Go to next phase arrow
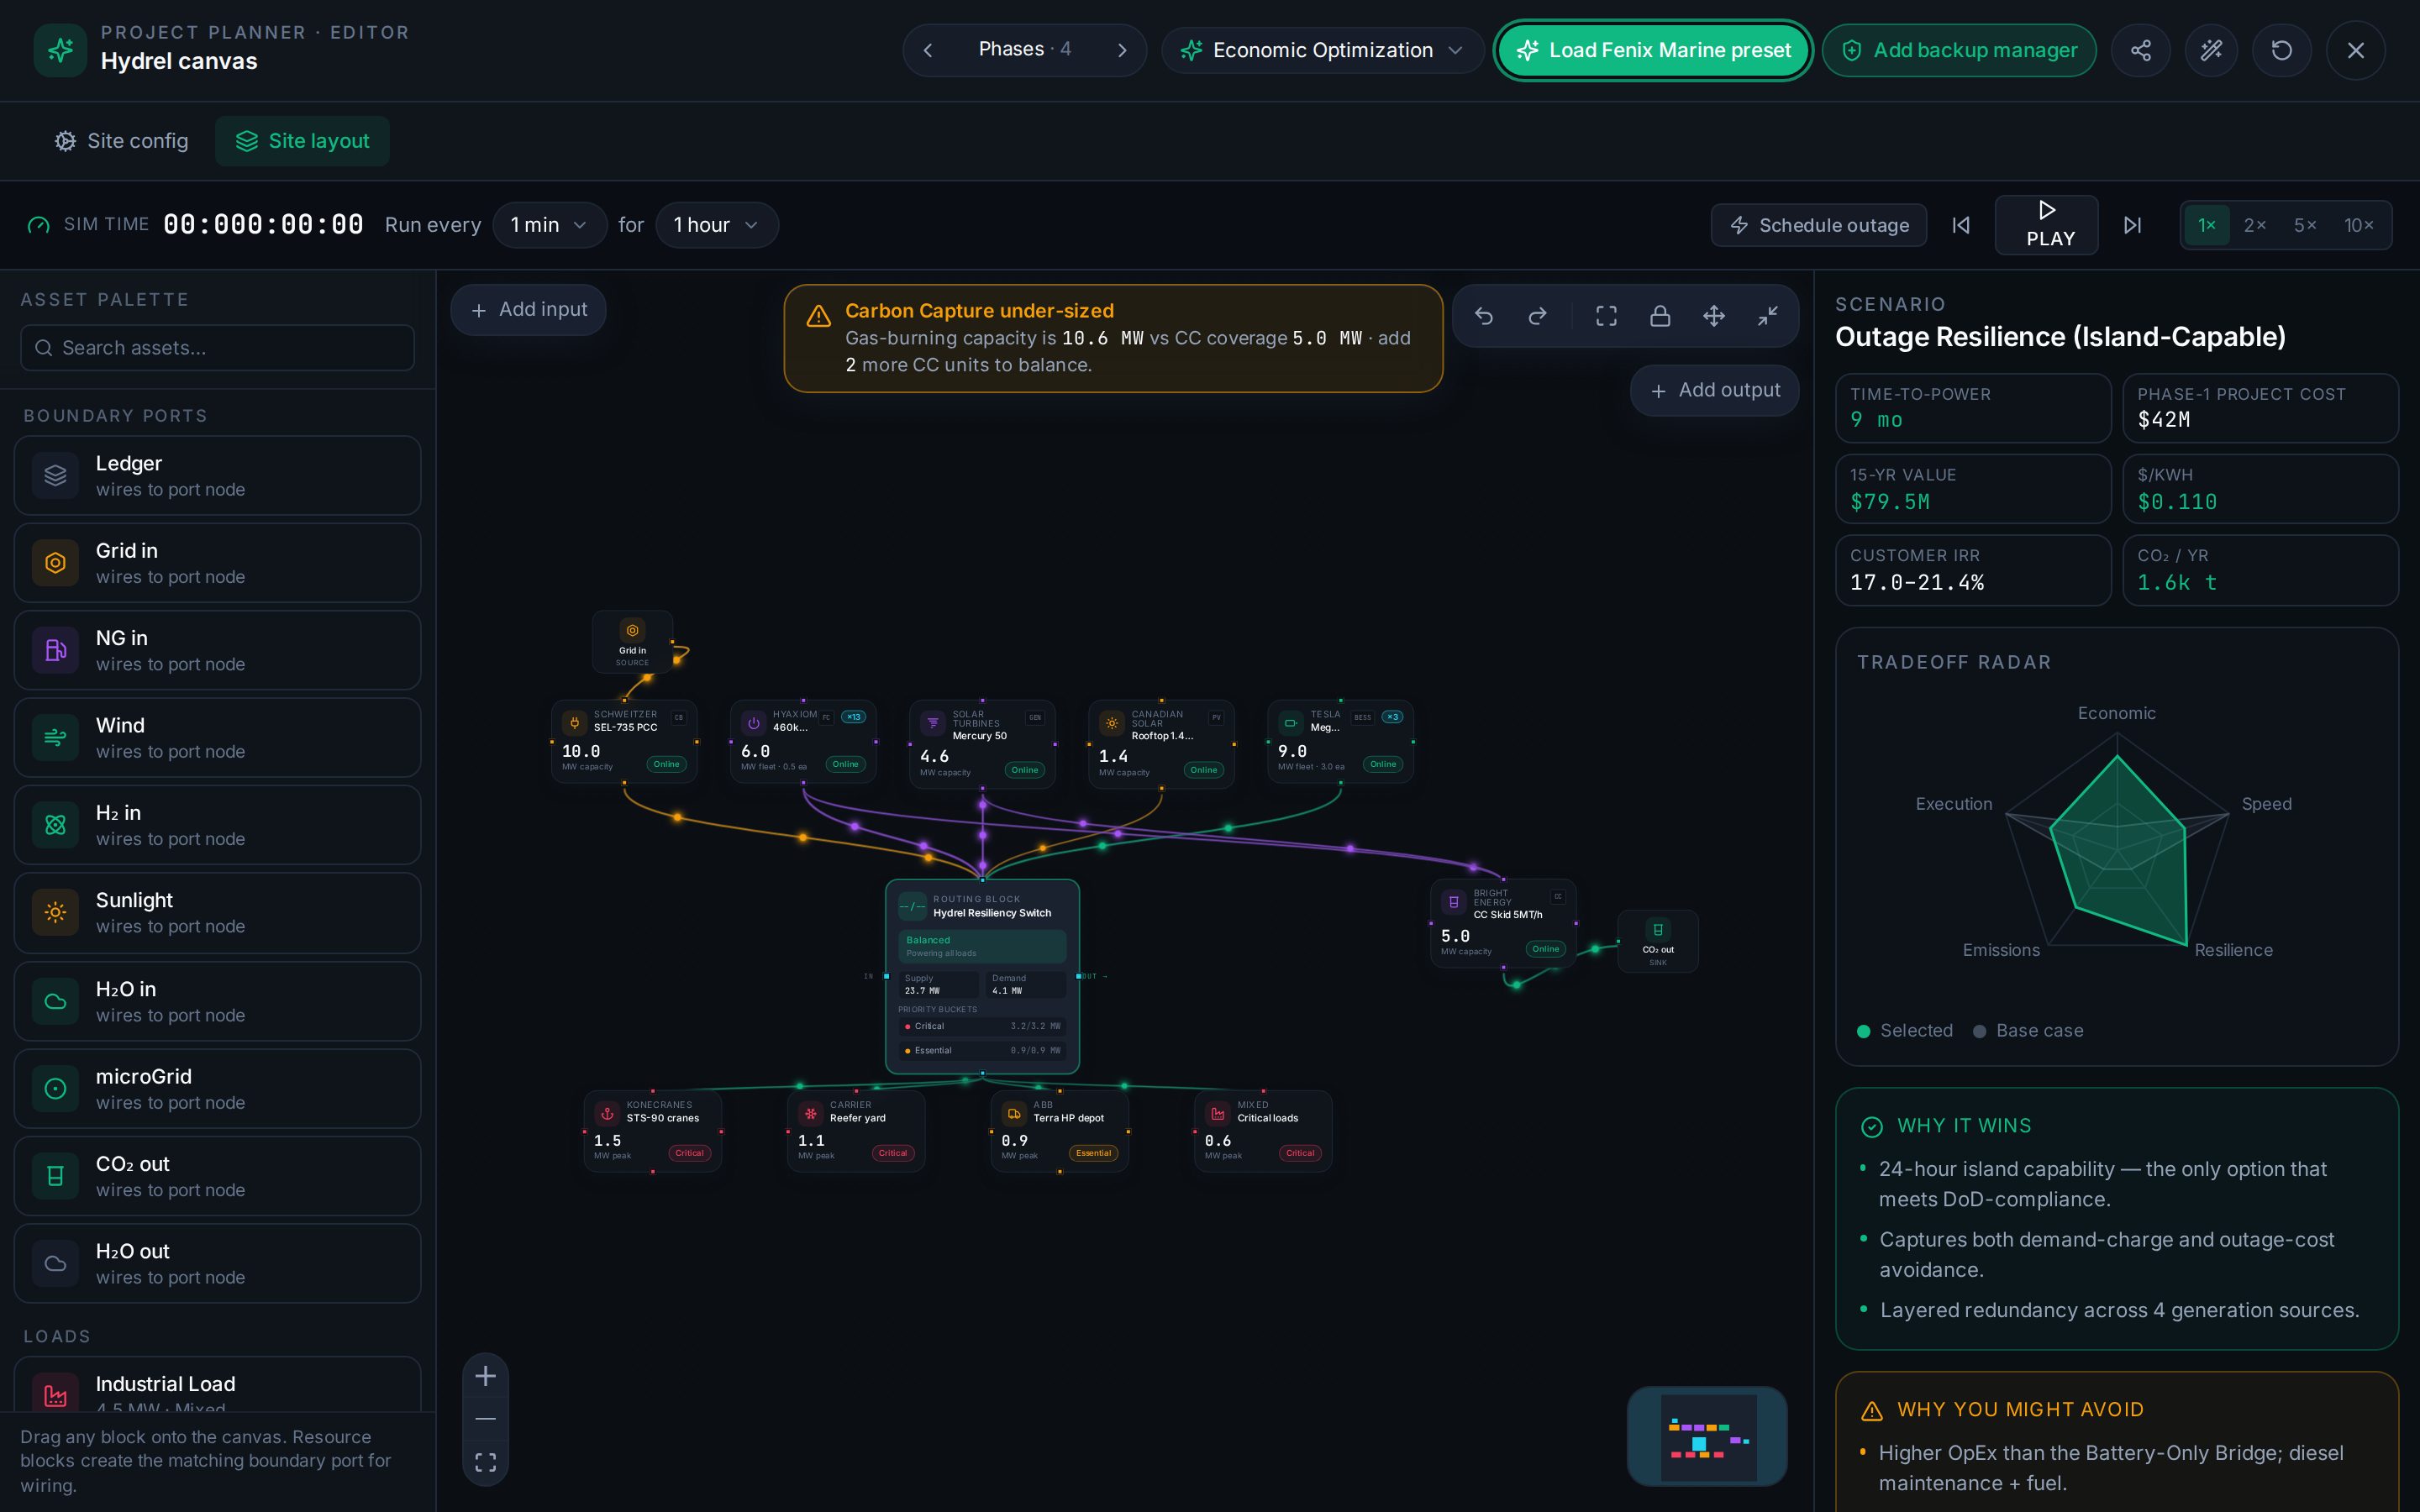This screenshot has width=2420, height=1512. point(1122,50)
